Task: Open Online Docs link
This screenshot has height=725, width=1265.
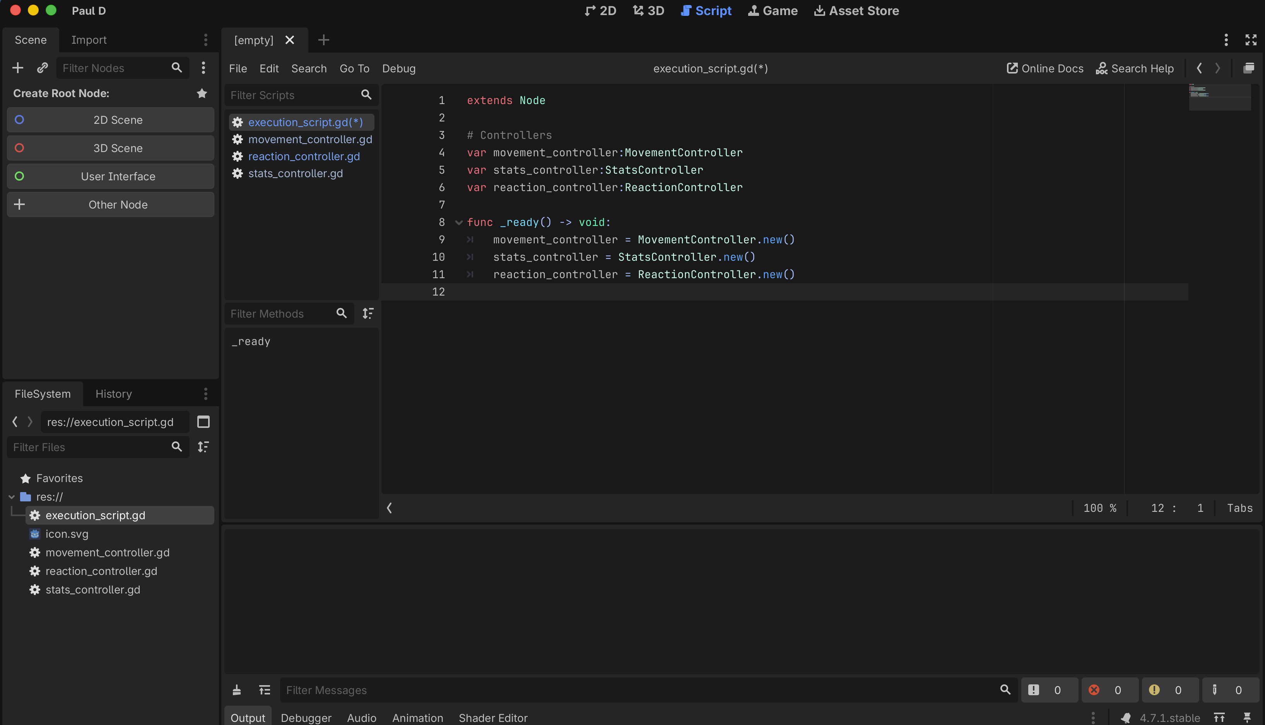Action: (x=1044, y=68)
